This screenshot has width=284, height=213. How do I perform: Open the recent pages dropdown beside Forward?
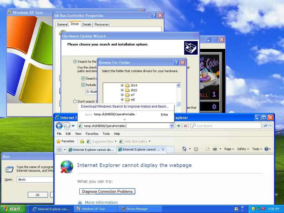[x=73, y=126]
